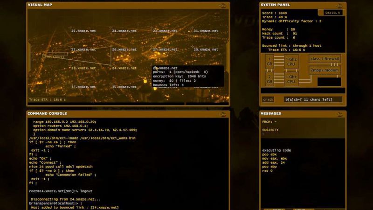Viewport: 373px width, 210px height.
Task: Click the 'Money : $0' line
Action: coord(278,29)
